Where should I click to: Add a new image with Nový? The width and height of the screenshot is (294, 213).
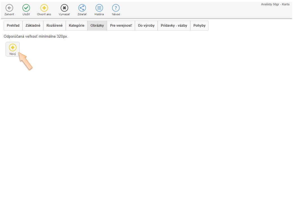pyautogui.click(x=13, y=49)
